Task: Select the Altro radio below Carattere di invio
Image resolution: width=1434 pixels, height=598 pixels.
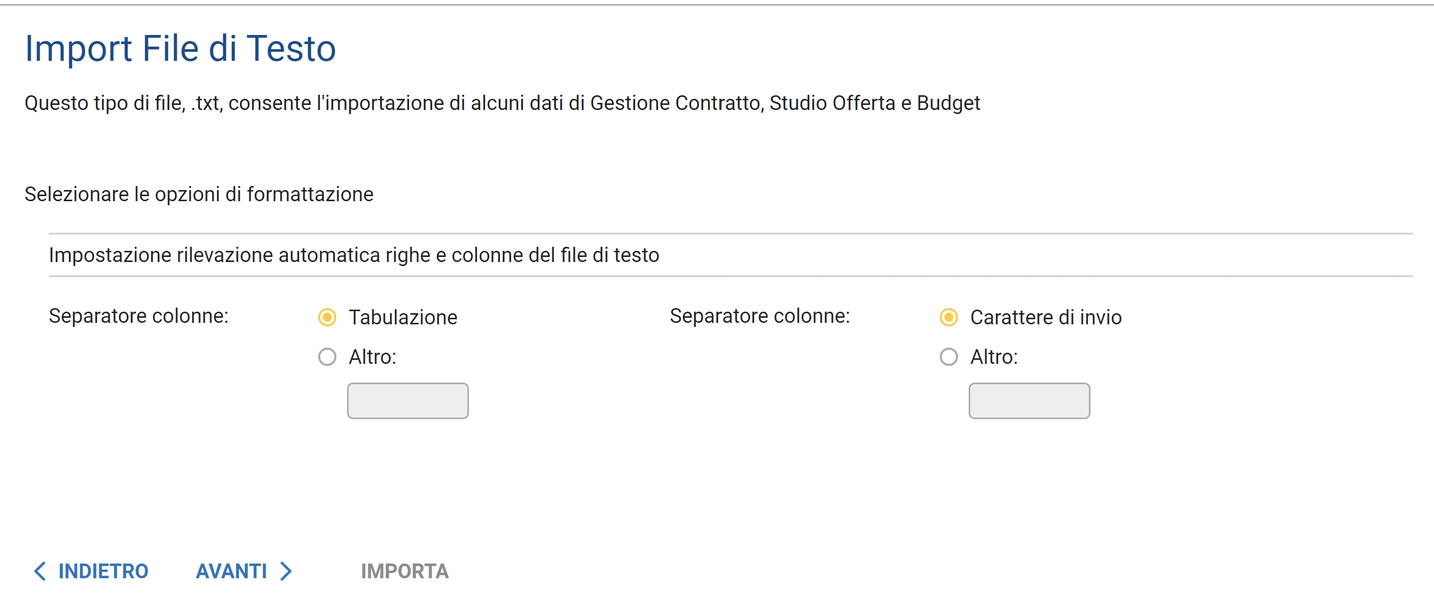Action: (948, 357)
